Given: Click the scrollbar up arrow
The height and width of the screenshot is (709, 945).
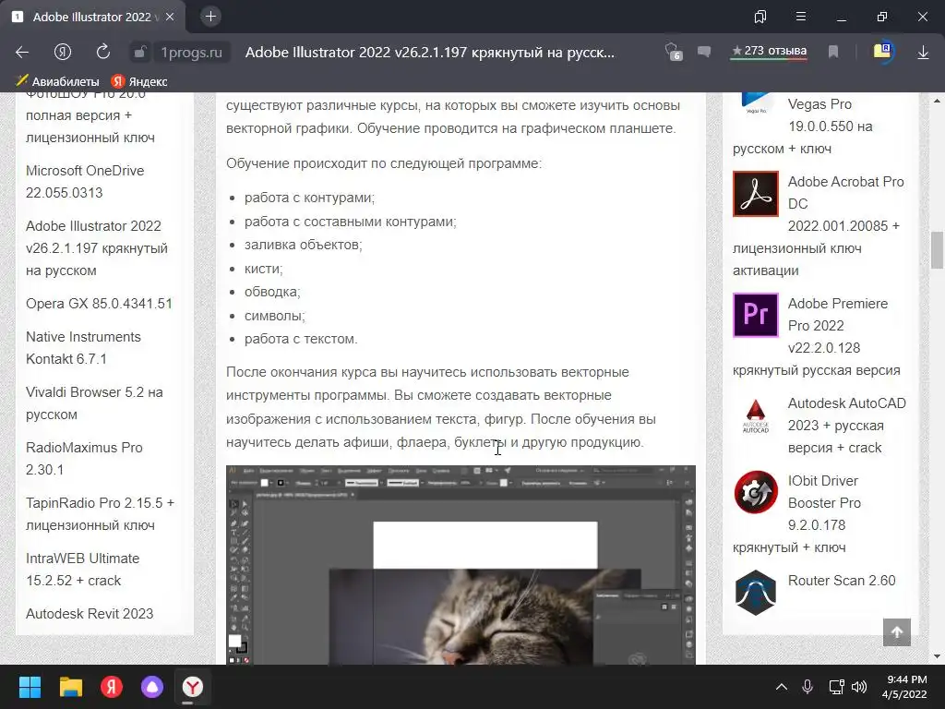Looking at the screenshot, I should pos(938,100).
